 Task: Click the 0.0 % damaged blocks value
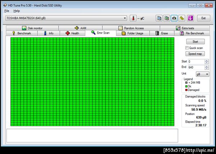[202, 101]
